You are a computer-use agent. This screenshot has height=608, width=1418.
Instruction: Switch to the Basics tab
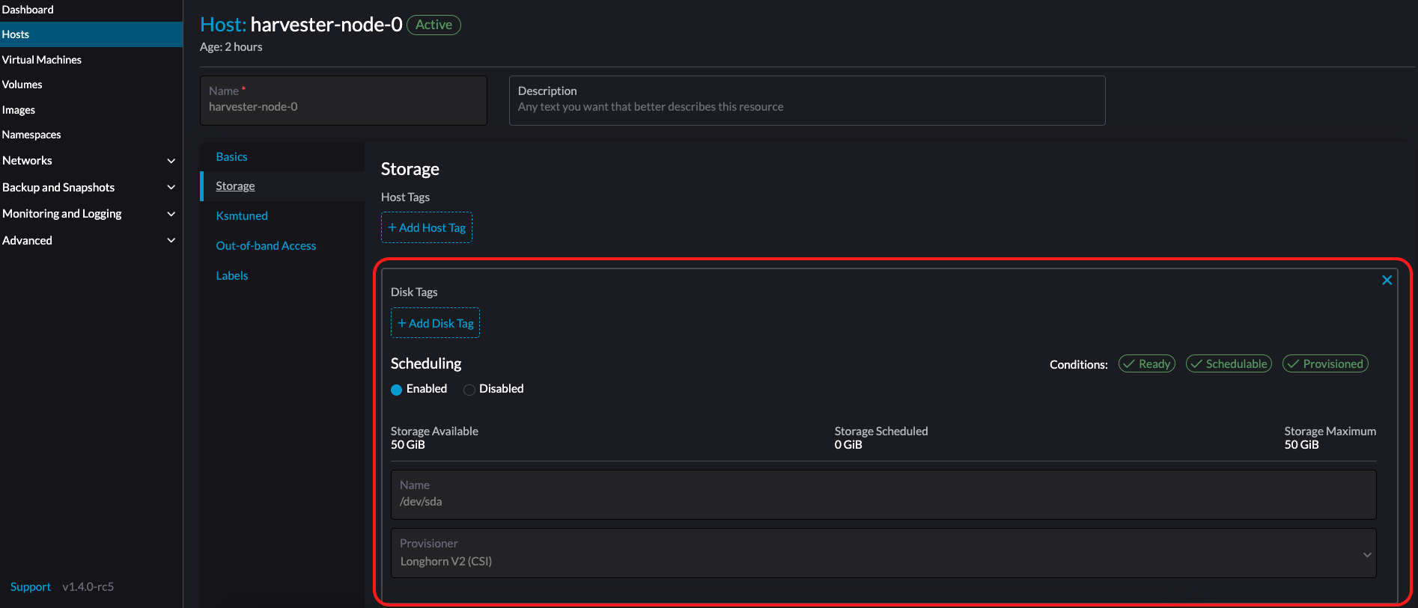click(231, 157)
